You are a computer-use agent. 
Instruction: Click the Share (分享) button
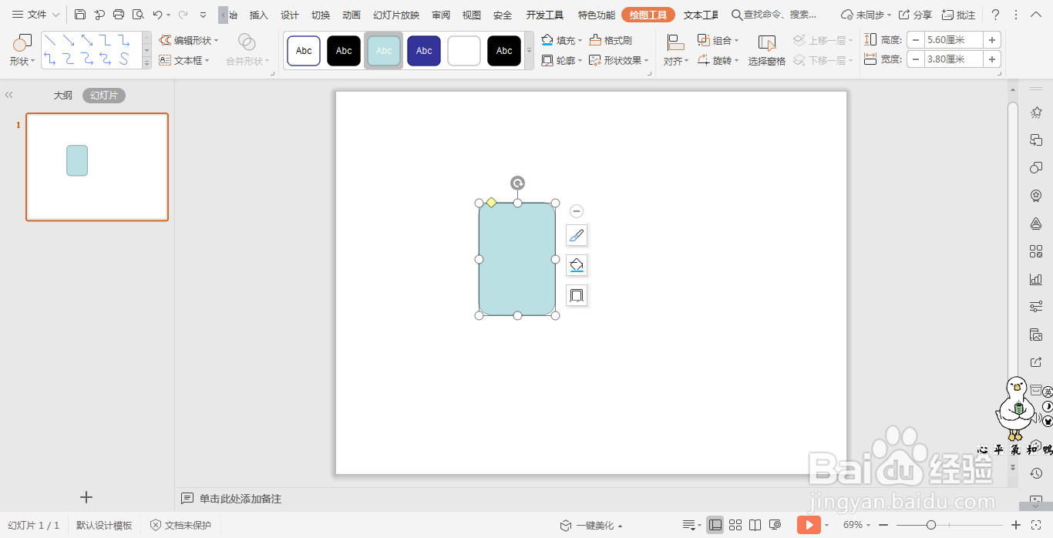[915, 15]
